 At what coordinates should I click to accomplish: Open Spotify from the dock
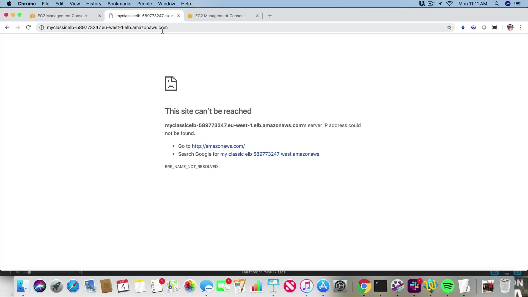[x=447, y=286]
